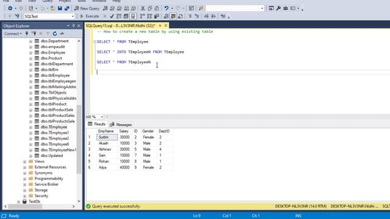
Task: Expand the TestDb database node
Action: (x=19, y=201)
